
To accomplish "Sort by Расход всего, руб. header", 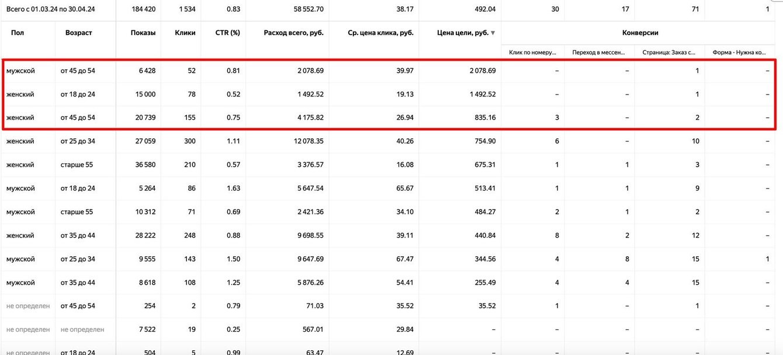I will coord(293,33).
